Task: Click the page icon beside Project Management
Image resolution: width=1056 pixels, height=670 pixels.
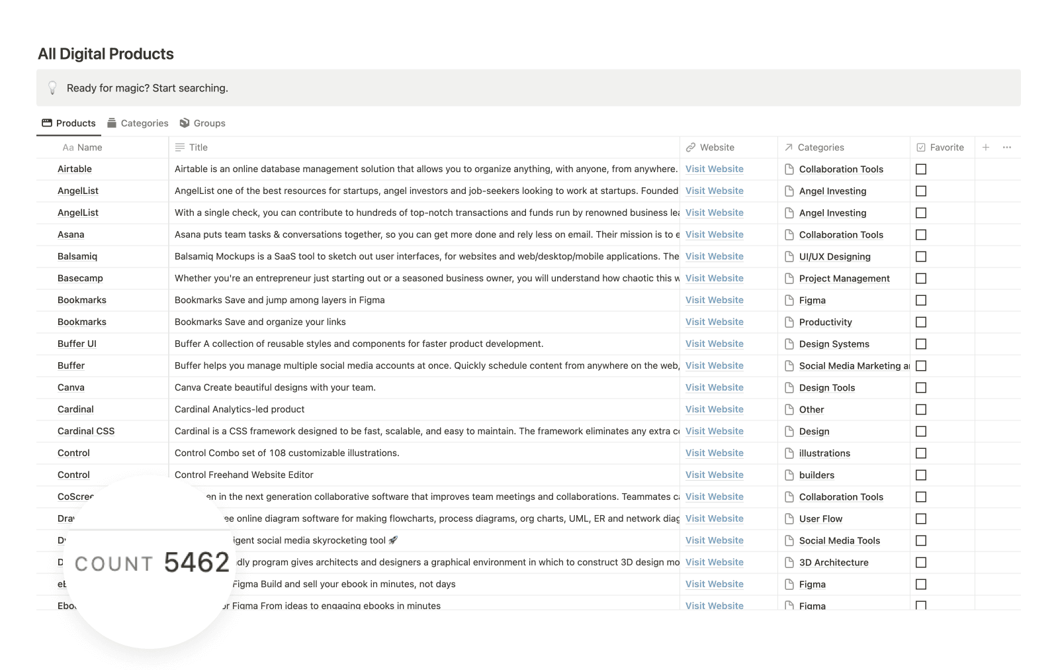Action: (x=789, y=279)
